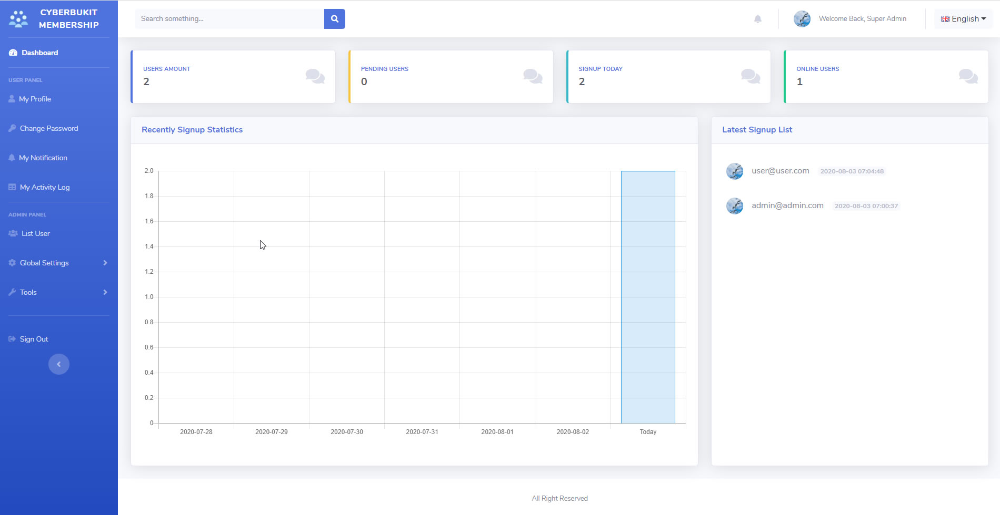Open the English language dropdown
Image resolution: width=1000 pixels, height=515 pixels.
pos(963,18)
